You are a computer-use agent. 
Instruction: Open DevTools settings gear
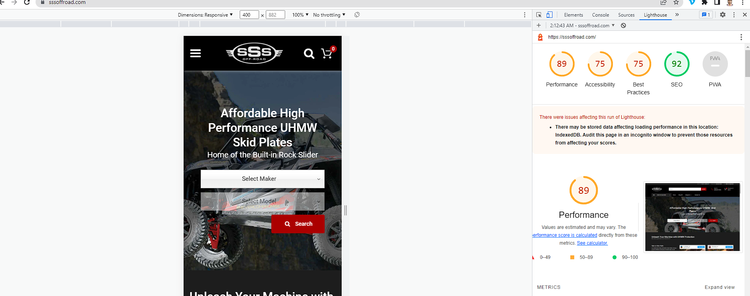pyautogui.click(x=723, y=15)
